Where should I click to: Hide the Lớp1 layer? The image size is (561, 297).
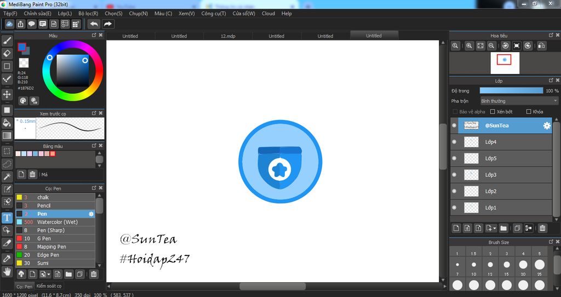(454, 208)
